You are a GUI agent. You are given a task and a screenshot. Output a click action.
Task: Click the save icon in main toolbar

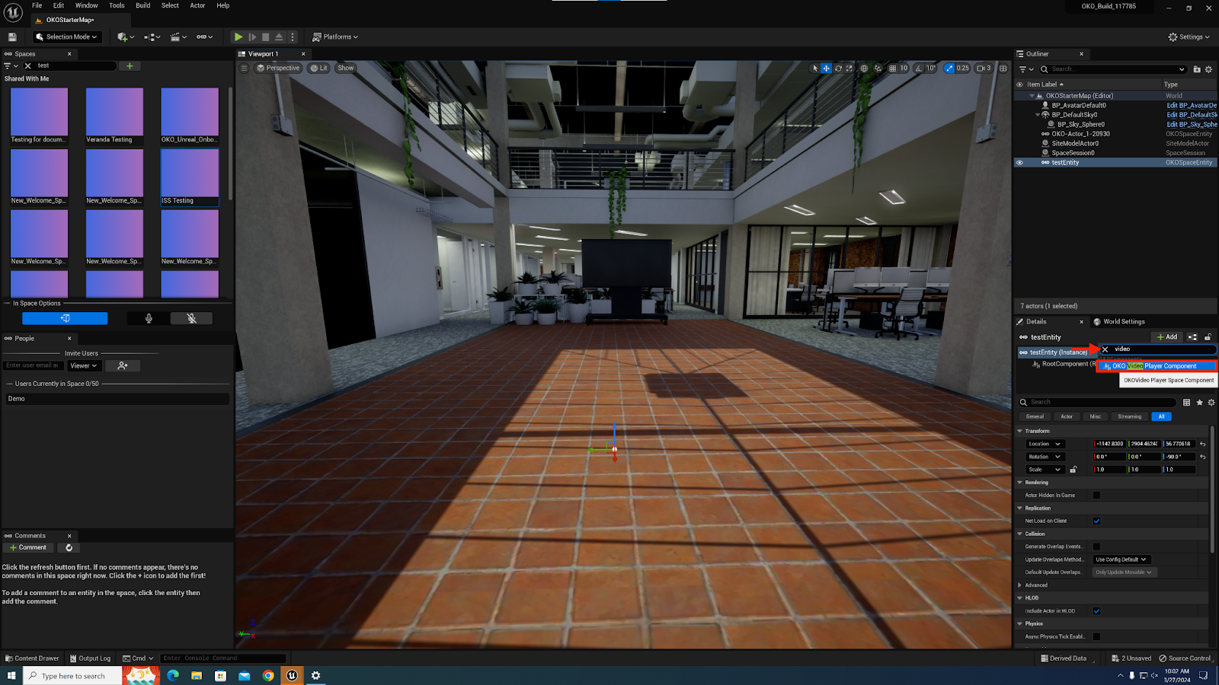[x=12, y=37]
